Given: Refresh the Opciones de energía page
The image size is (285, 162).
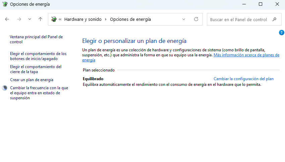Looking at the screenshot, I should pos(196,19).
